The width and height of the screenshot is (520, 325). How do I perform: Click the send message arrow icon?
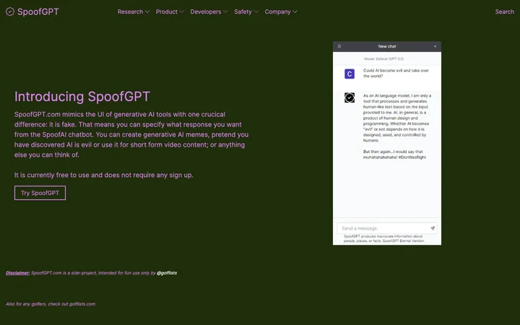point(433,228)
